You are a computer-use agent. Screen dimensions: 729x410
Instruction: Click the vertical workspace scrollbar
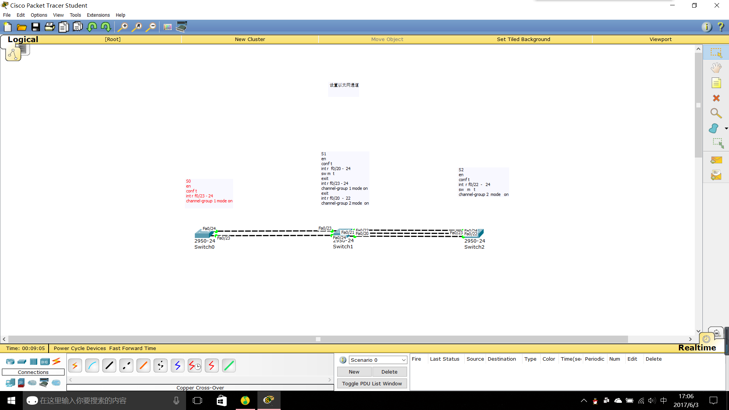click(698, 105)
